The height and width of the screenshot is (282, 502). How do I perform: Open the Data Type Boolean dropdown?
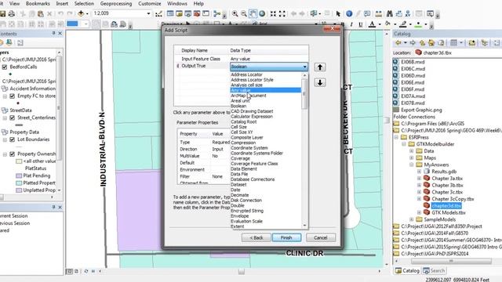[304, 67]
